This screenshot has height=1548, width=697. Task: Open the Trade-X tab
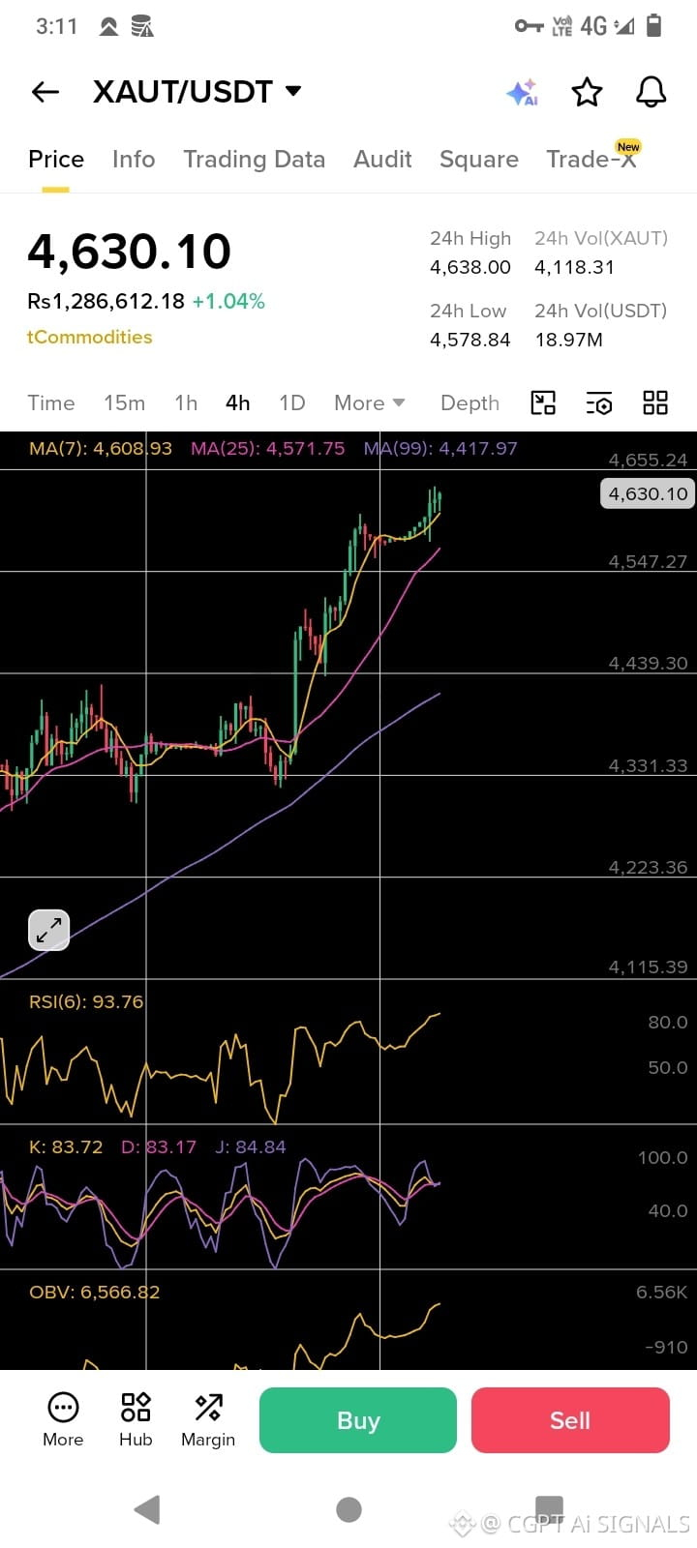pos(591,159)
